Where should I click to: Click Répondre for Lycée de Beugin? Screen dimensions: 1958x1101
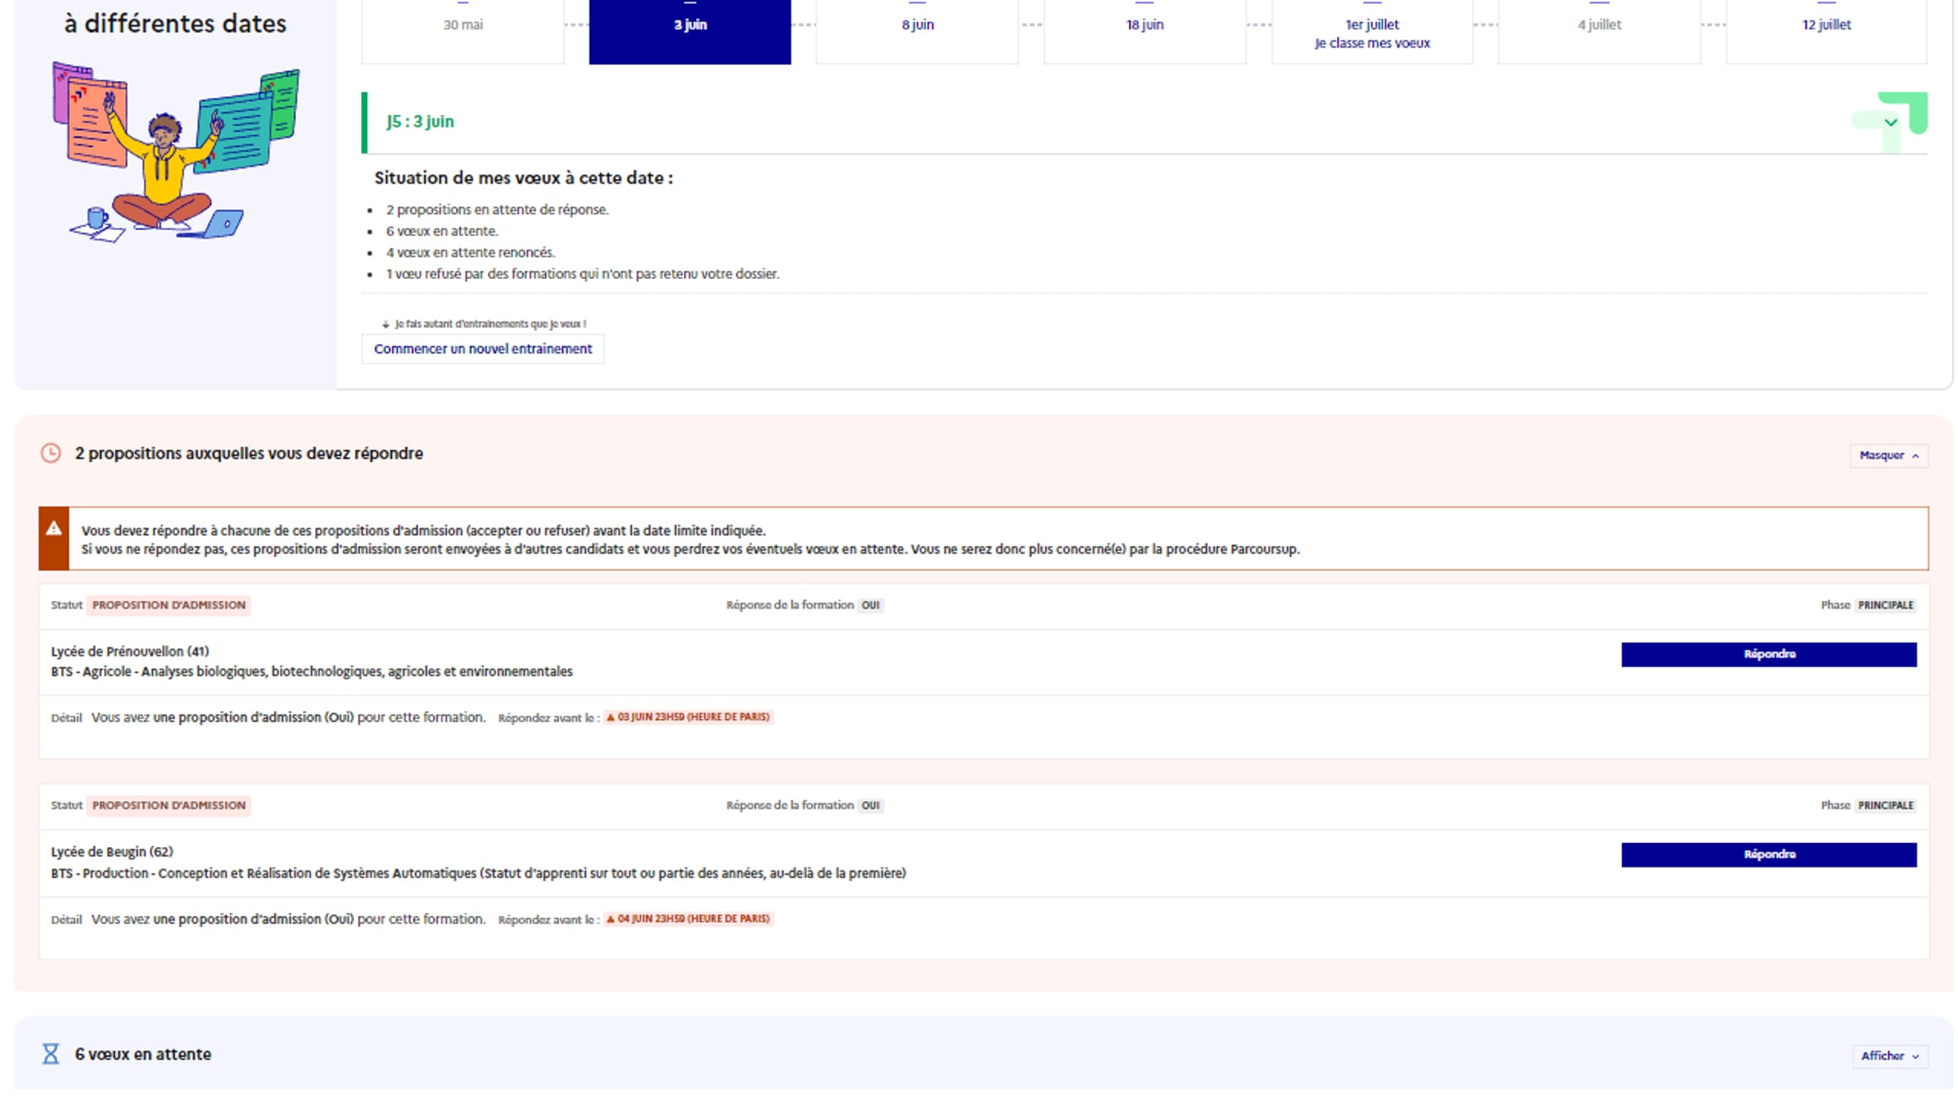click(1768, 854)
